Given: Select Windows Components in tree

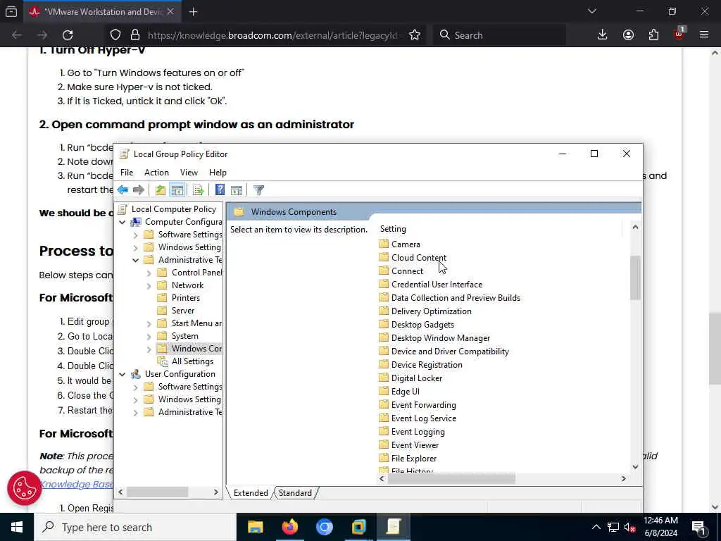Looking at the screenshot, I should tap(196, 348).
